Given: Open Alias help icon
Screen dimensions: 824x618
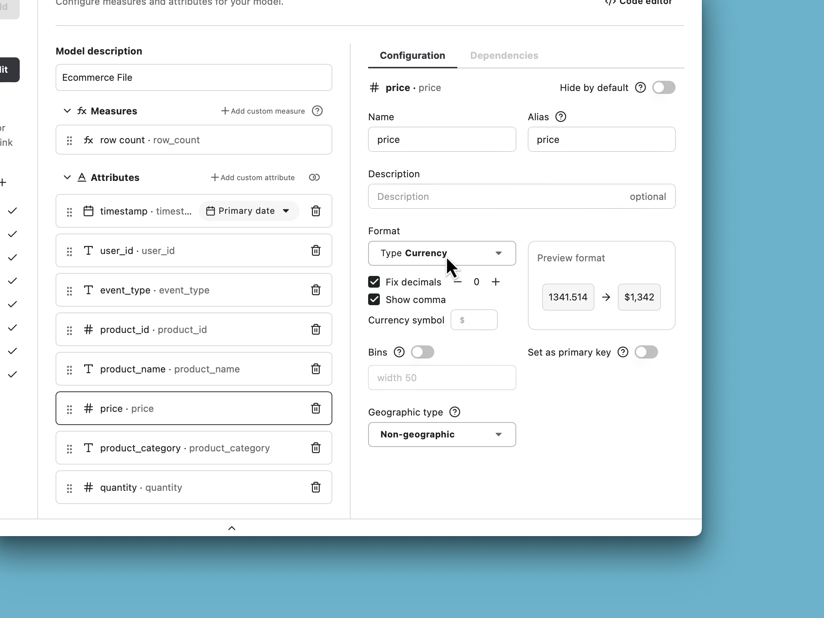Looking at the screenshot, I should pos(561,117).
